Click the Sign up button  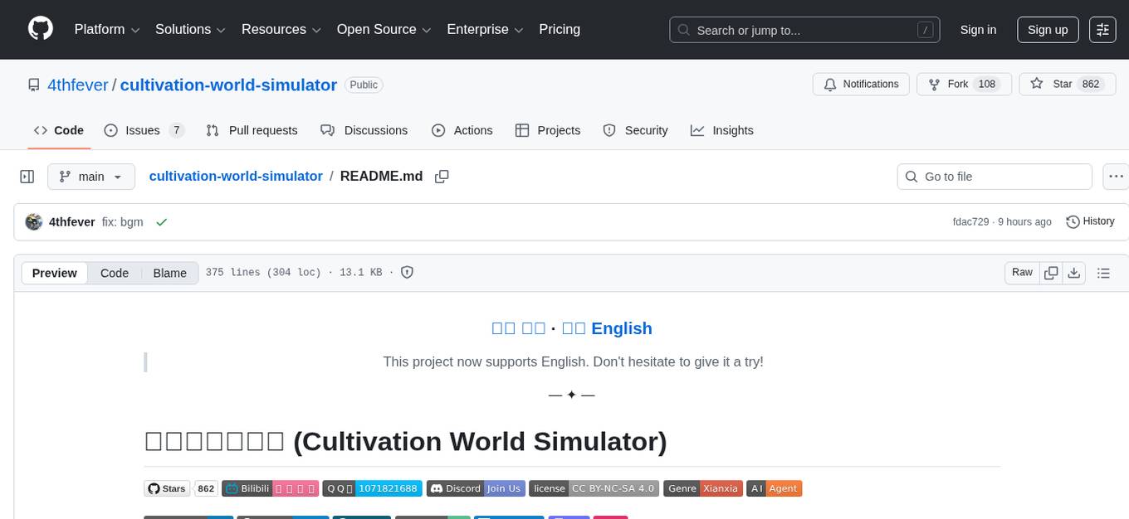[x=1047, y=30]
